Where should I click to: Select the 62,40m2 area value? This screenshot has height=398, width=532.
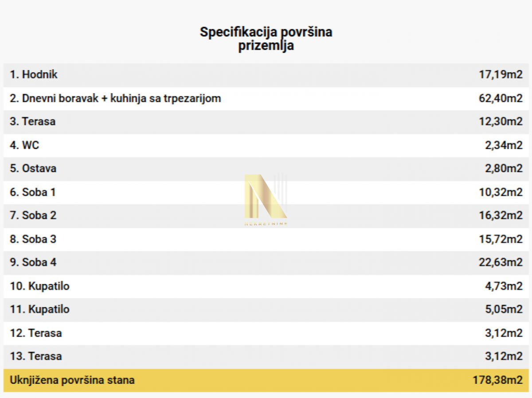(x=501, y=98)
